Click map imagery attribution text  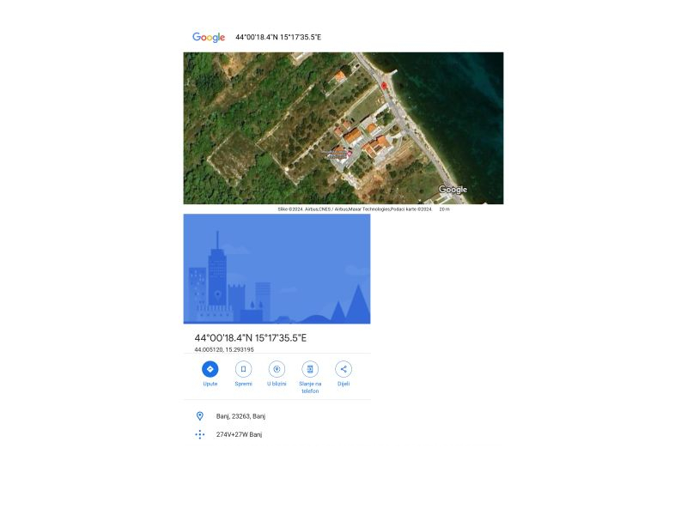click(x=355, y=209)
